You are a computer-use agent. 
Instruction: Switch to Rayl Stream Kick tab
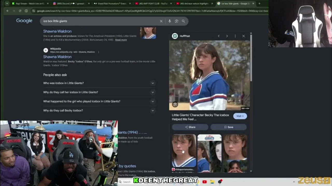[x=30, y=4]
